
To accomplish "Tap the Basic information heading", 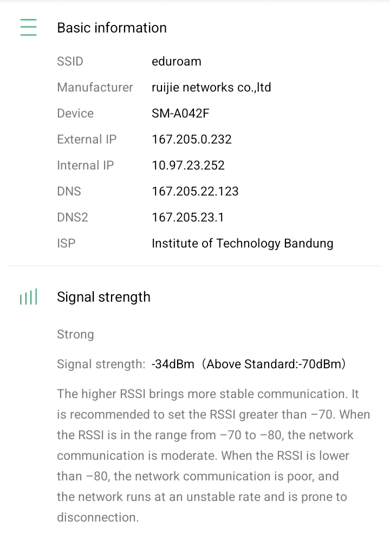I will click(x=112, y=28).
